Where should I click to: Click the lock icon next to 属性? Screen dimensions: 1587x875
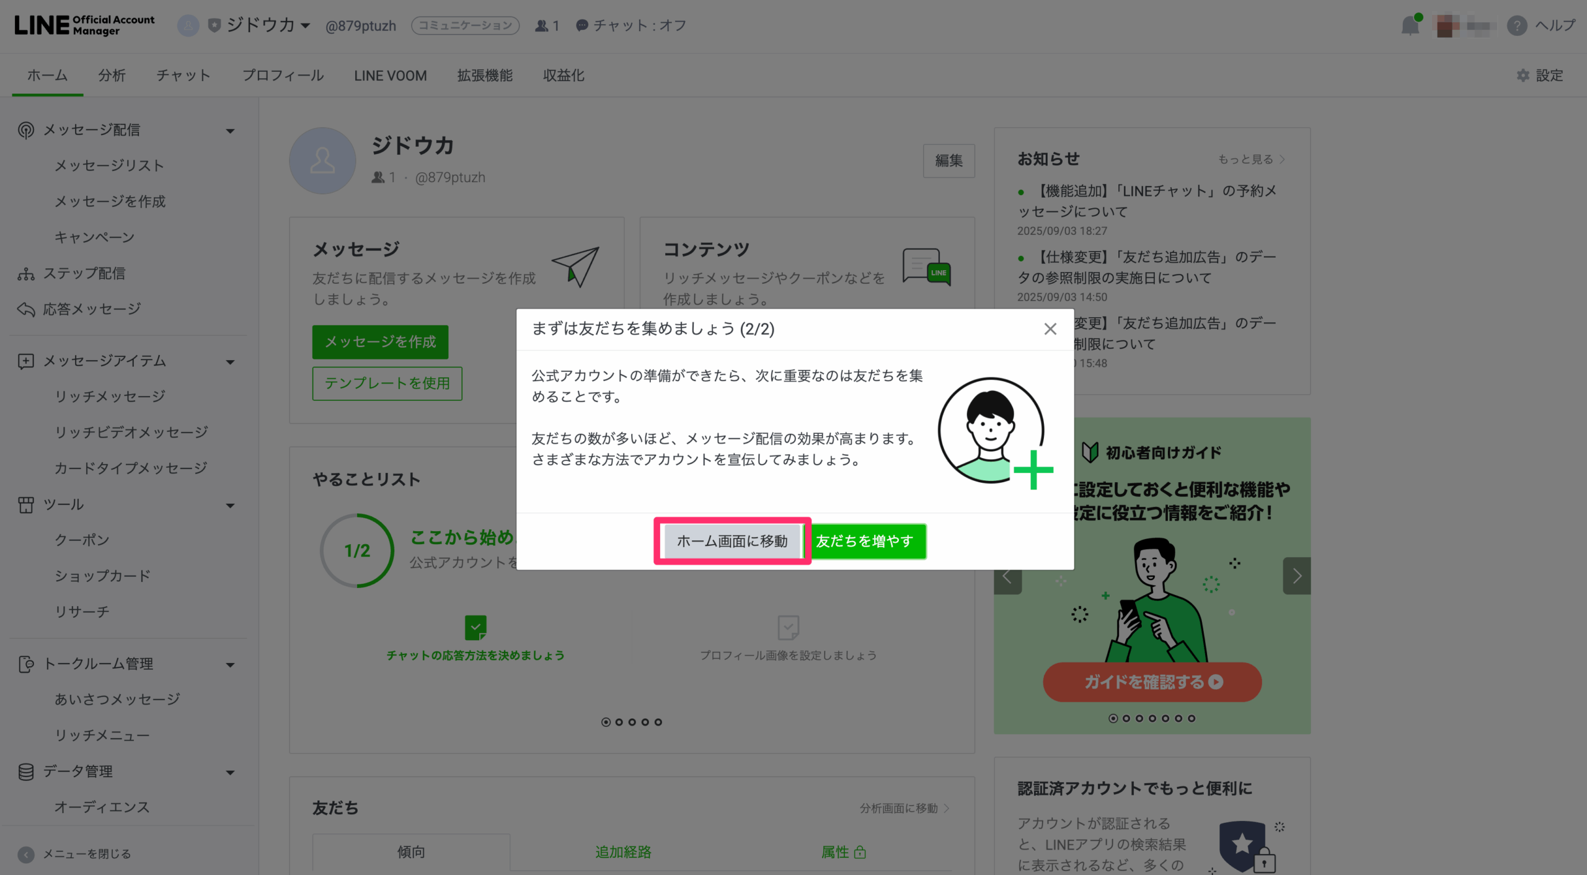point(860,852)
